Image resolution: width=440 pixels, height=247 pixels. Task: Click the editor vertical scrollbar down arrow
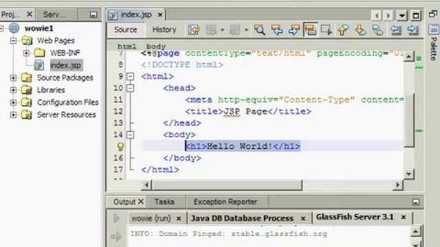click(x=409, y=174)
